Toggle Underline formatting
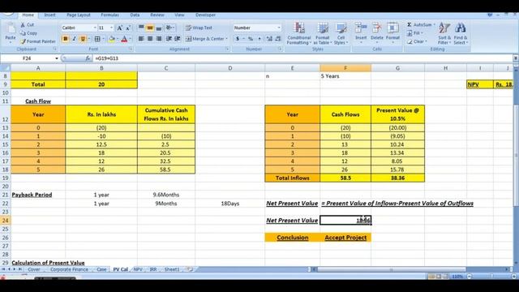The width and height of the screenshot is (519, 292). coord(83,39)
